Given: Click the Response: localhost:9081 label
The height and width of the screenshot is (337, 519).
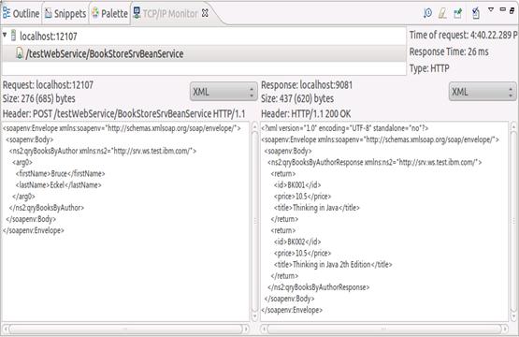Looking at the screenshot, I should [307, 85].
